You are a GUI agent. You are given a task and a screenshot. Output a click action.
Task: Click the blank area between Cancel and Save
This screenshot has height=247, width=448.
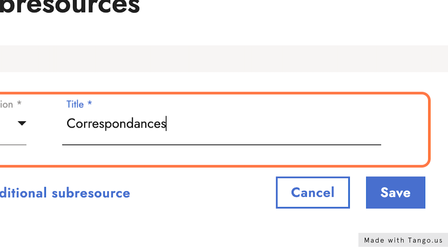coord(358,193)
